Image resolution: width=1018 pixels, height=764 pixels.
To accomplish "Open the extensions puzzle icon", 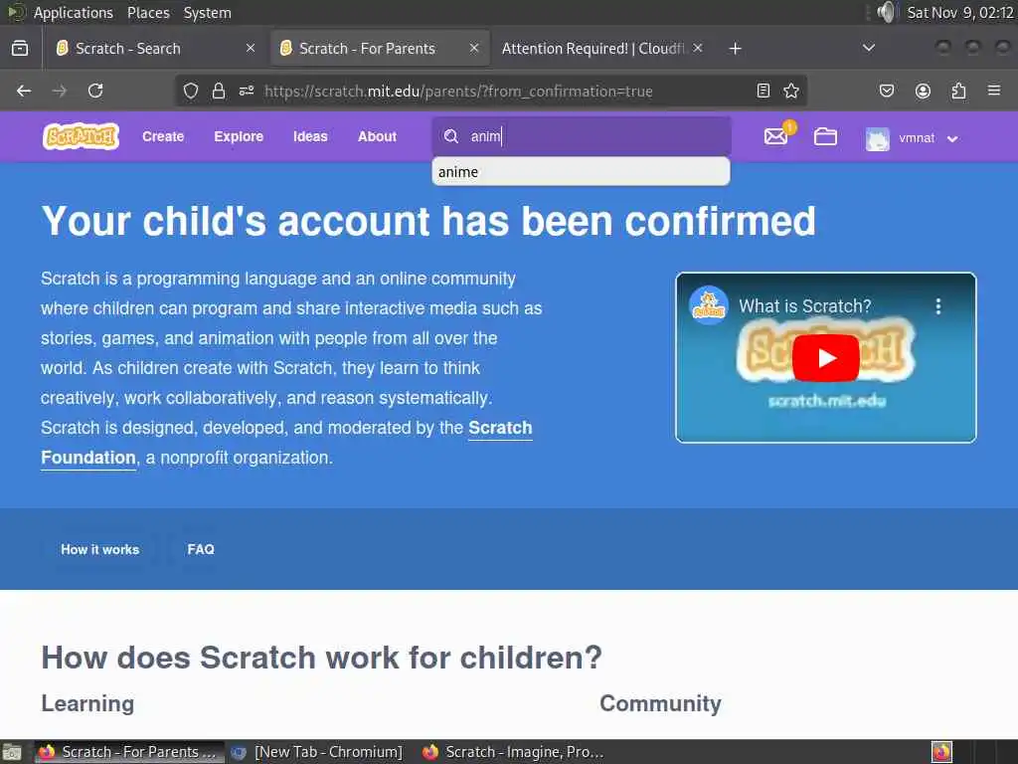I will [x=958, y=91].
